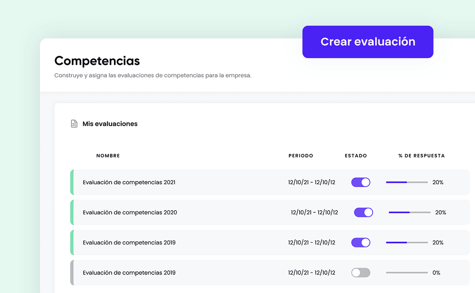Click the ESTADO column header

click(356, 155)
